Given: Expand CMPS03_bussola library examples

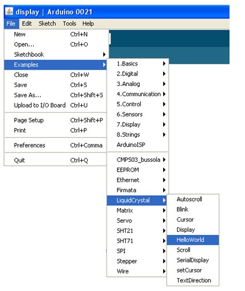Looking at the screenshot, I should (137, 160).
